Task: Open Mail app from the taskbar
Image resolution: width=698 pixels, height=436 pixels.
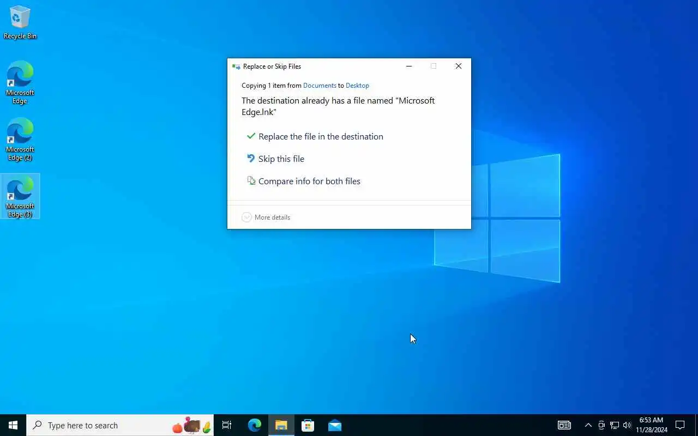Action: point(335,425)
